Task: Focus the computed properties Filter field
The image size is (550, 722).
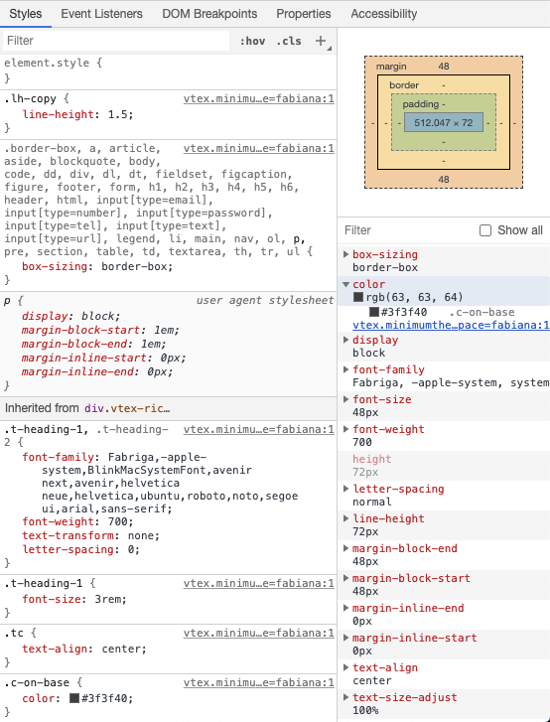Action: pyautogui.click(x=409, y=230)
